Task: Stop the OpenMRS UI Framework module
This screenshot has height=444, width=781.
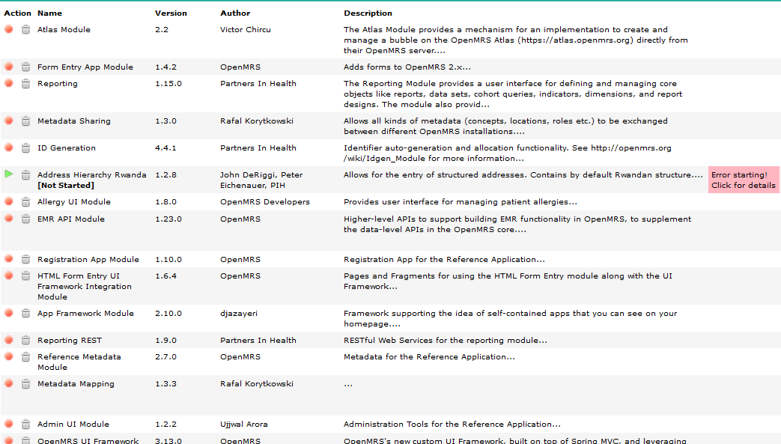Action: point(8,440)
